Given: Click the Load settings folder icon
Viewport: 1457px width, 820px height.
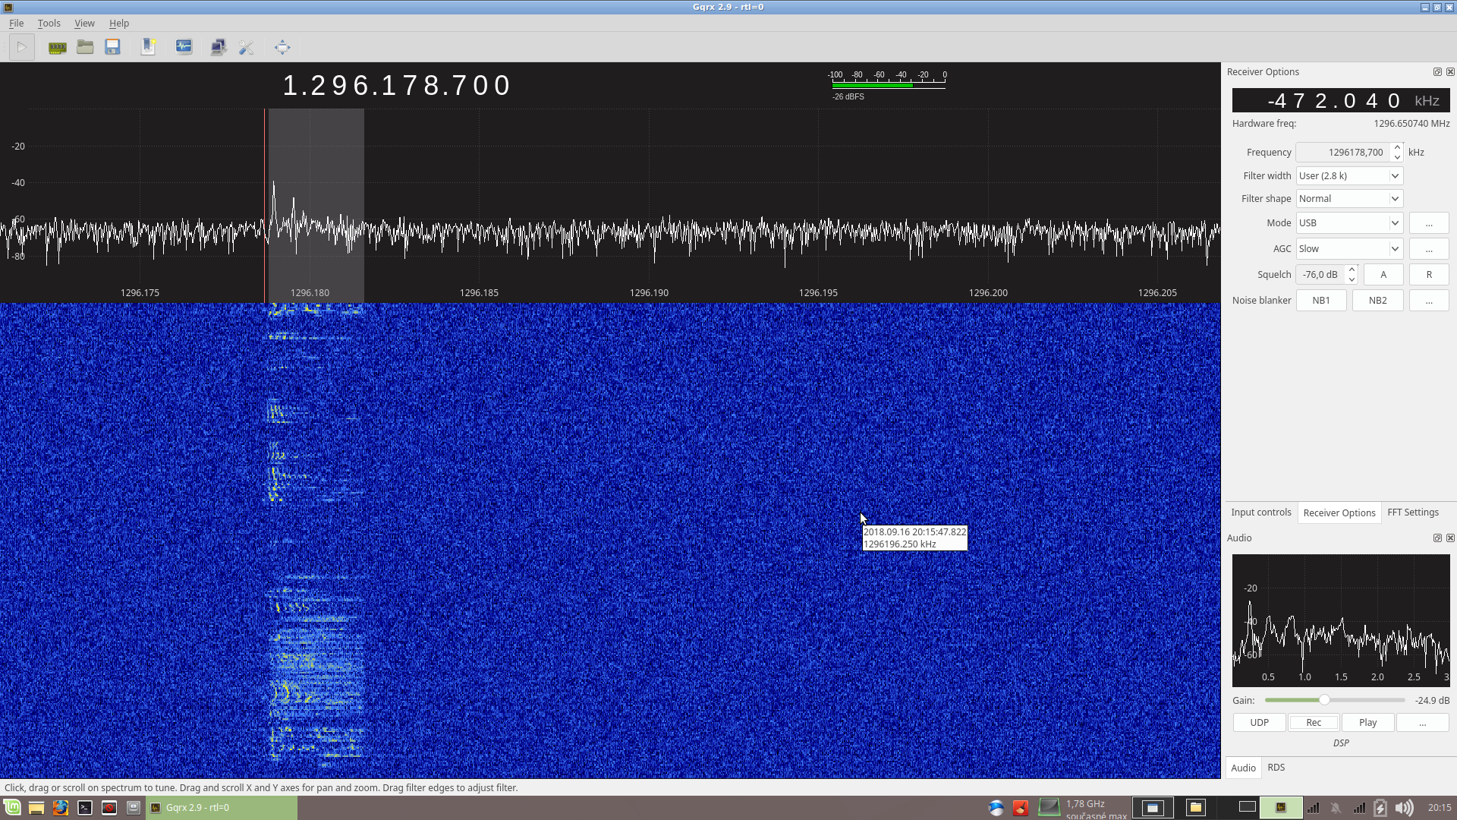Looking at the screenshot, I should [85, 47].
